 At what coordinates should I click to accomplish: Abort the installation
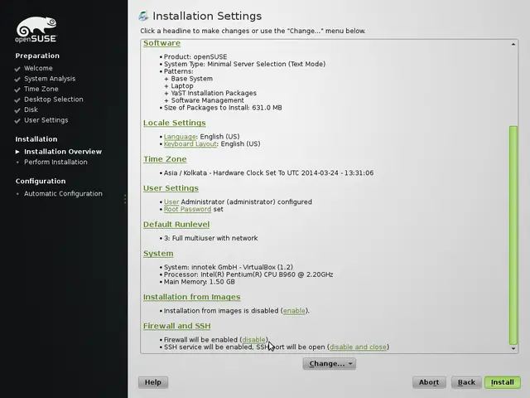429,382
